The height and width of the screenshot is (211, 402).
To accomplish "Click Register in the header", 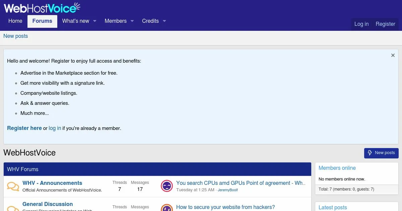I will [385, 24].
